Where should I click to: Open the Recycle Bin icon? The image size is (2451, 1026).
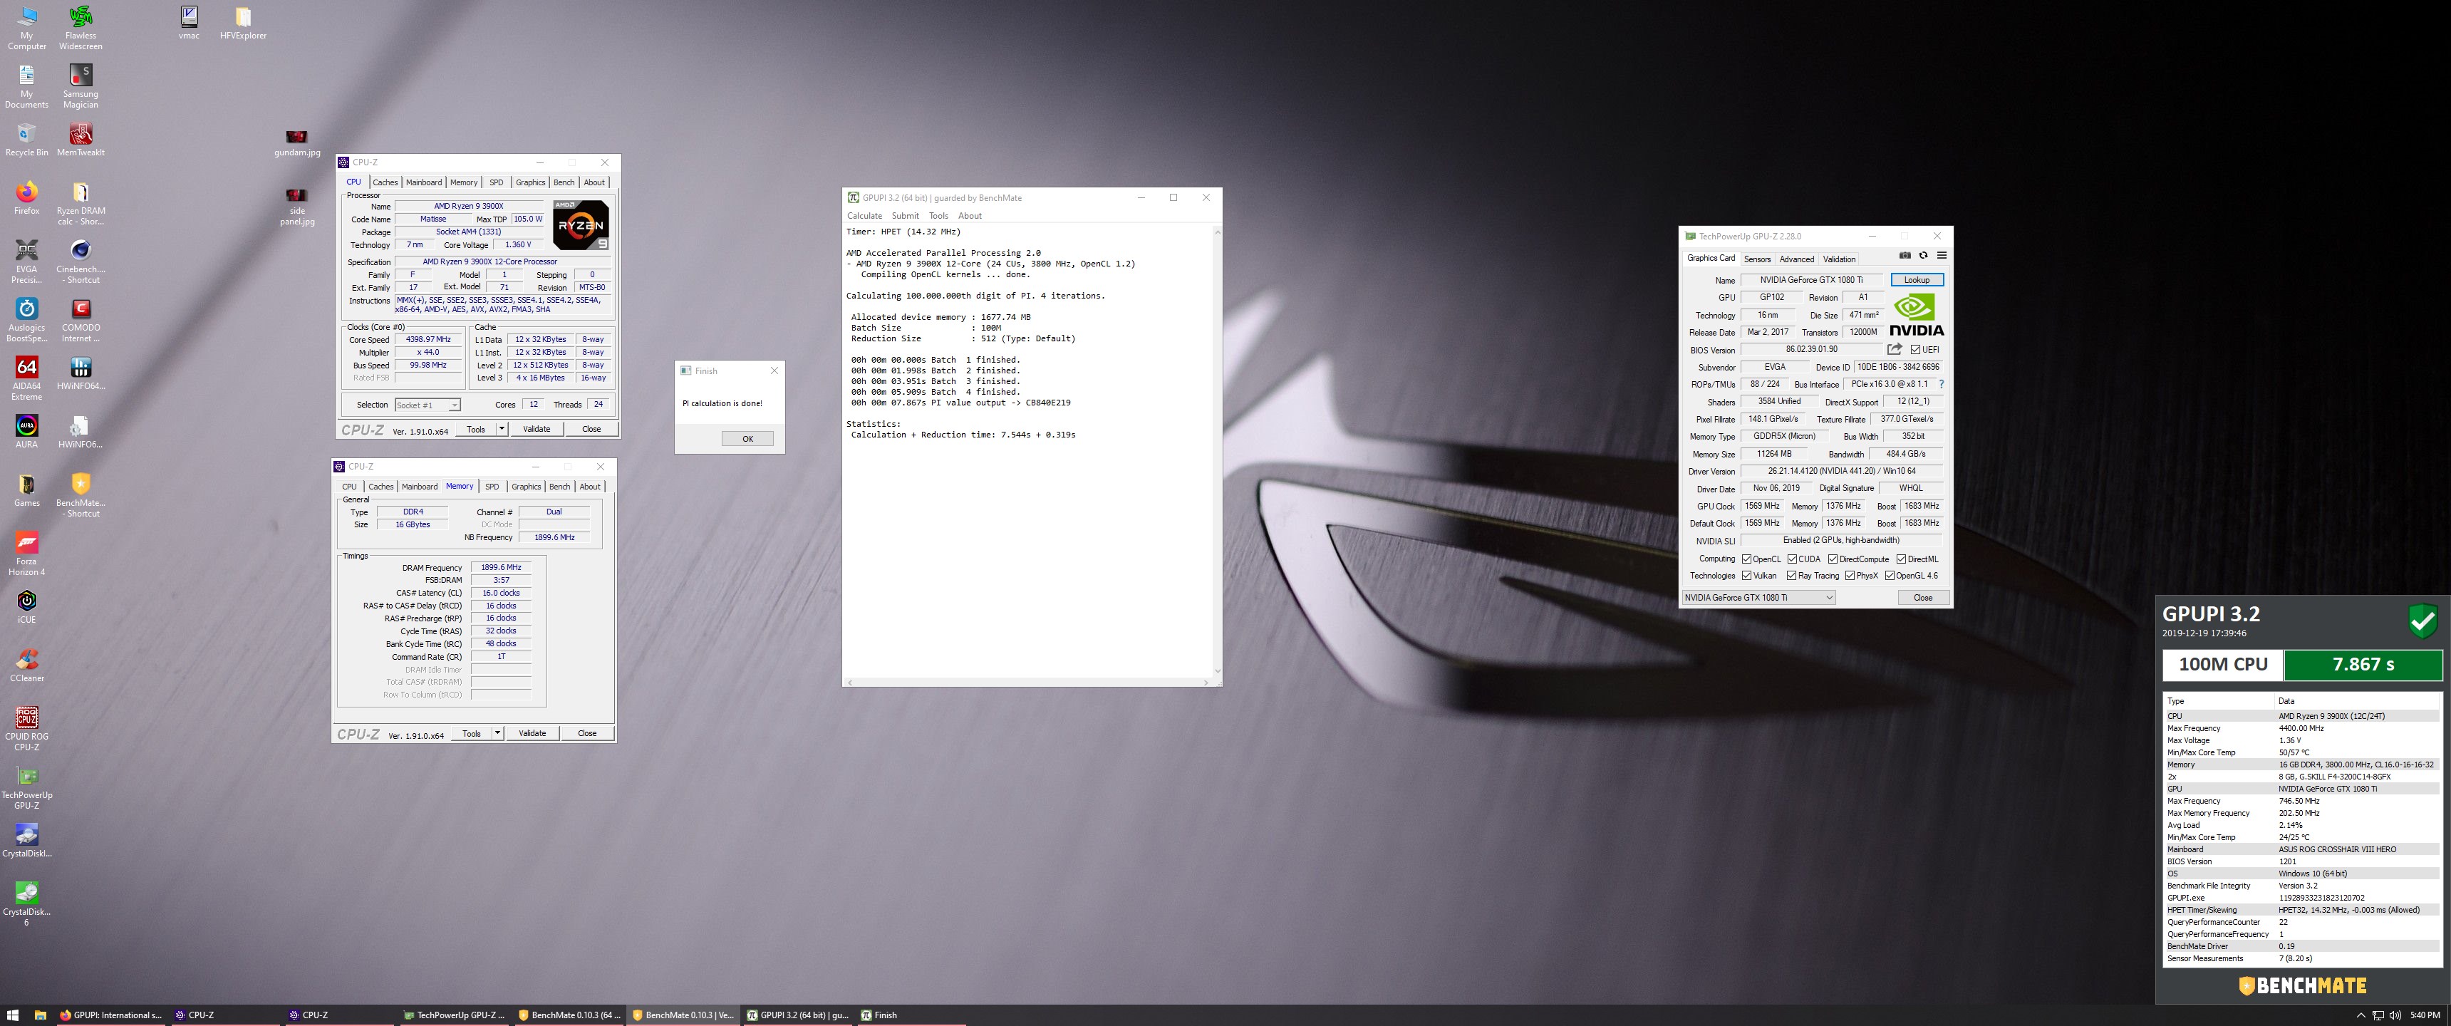pos(26,140)
